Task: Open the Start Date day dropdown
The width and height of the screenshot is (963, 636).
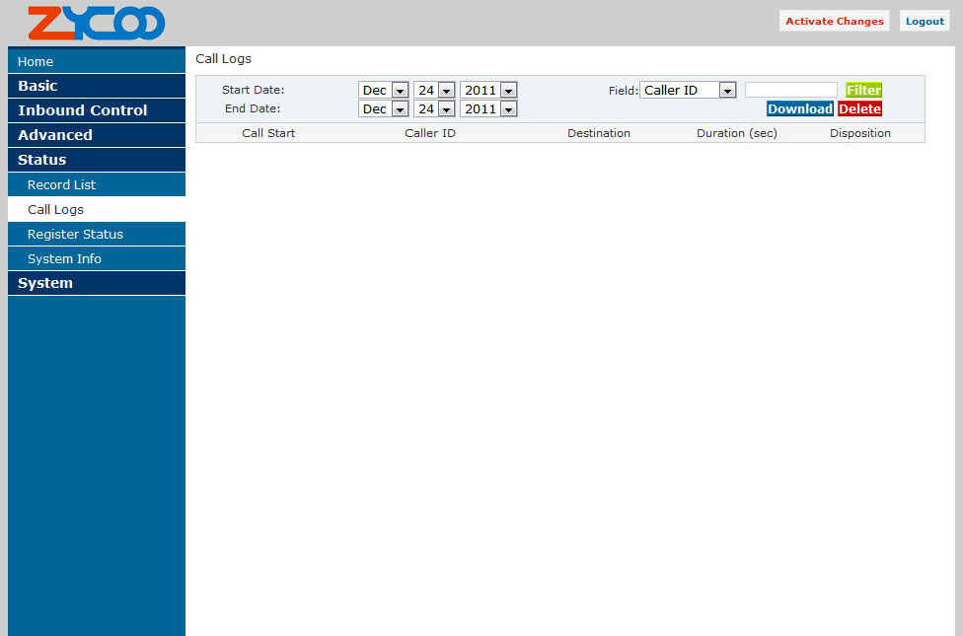Action: tap(434, 90)
